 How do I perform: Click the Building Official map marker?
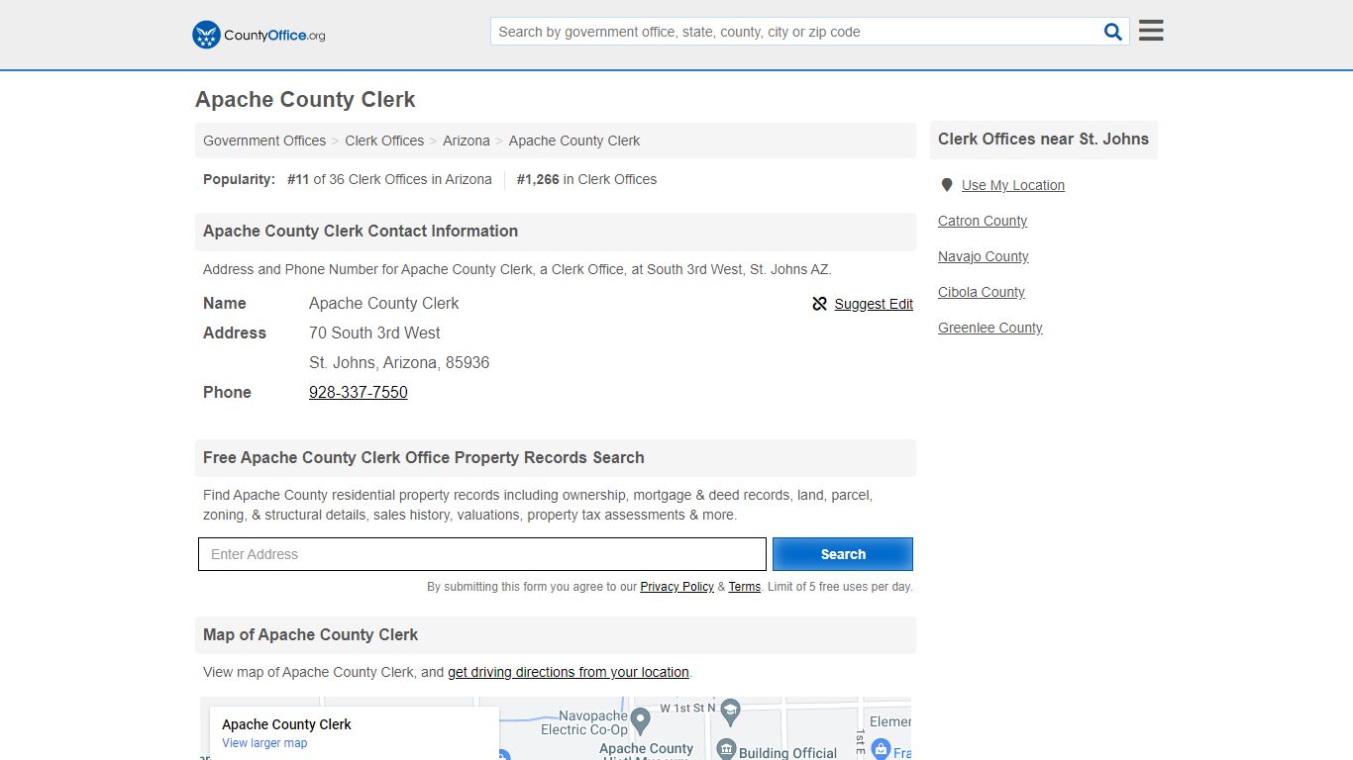(726, 750)
